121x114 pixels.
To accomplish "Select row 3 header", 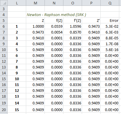I will [x=4, y=9].
